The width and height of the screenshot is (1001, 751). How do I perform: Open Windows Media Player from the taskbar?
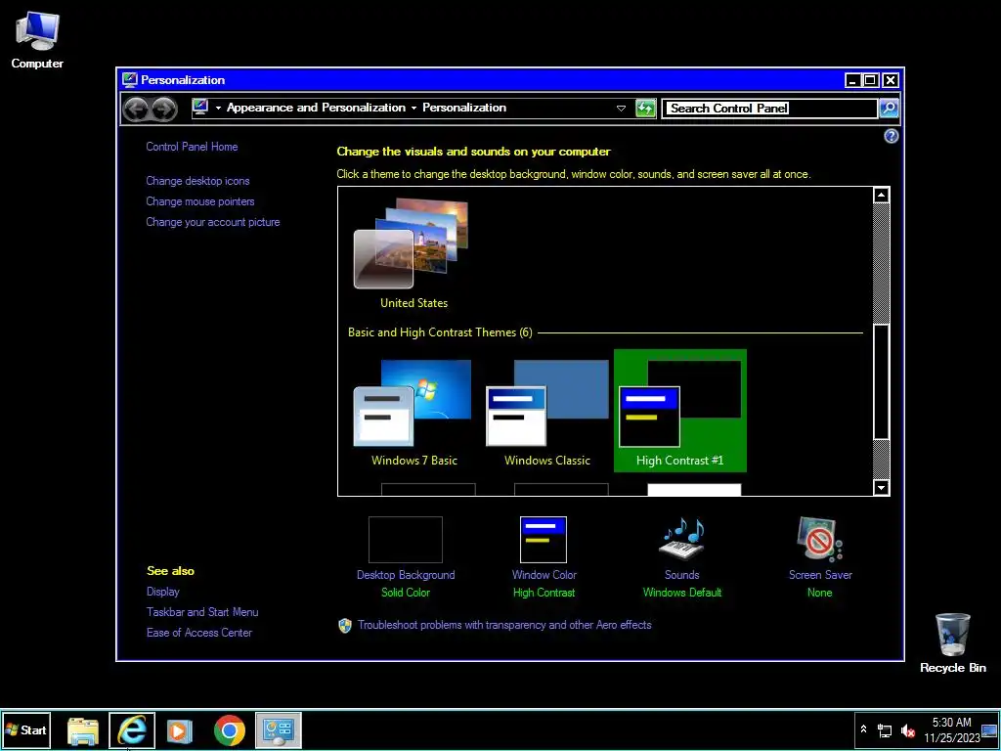point(180,729)
